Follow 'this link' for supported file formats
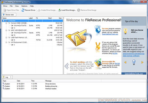This screenshot has width=148, height=103. point(117,63)
